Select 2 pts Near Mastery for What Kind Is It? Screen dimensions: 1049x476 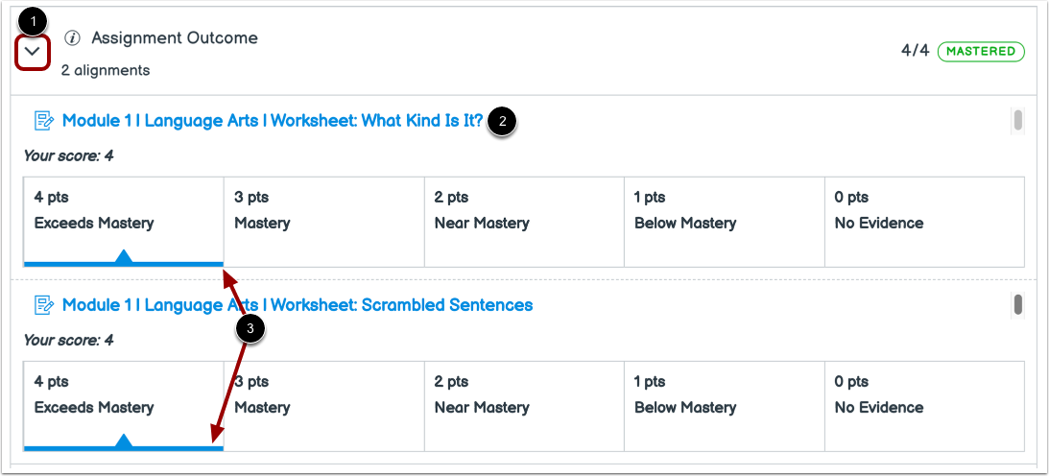(x=524, y=221)
